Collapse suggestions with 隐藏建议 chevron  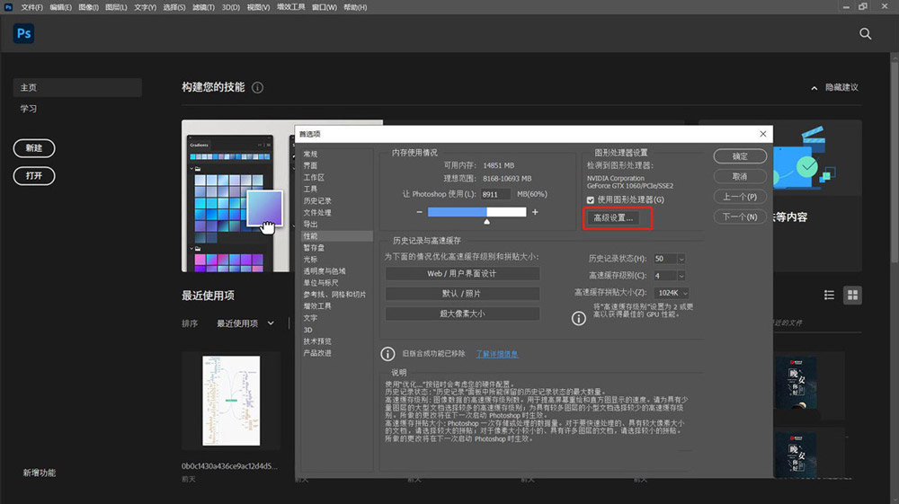(814, 88)
